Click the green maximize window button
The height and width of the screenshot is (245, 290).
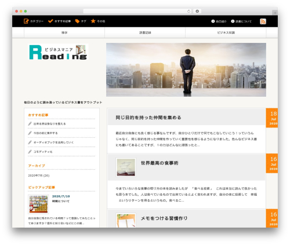pyautogui.click(x=26, y=11)
